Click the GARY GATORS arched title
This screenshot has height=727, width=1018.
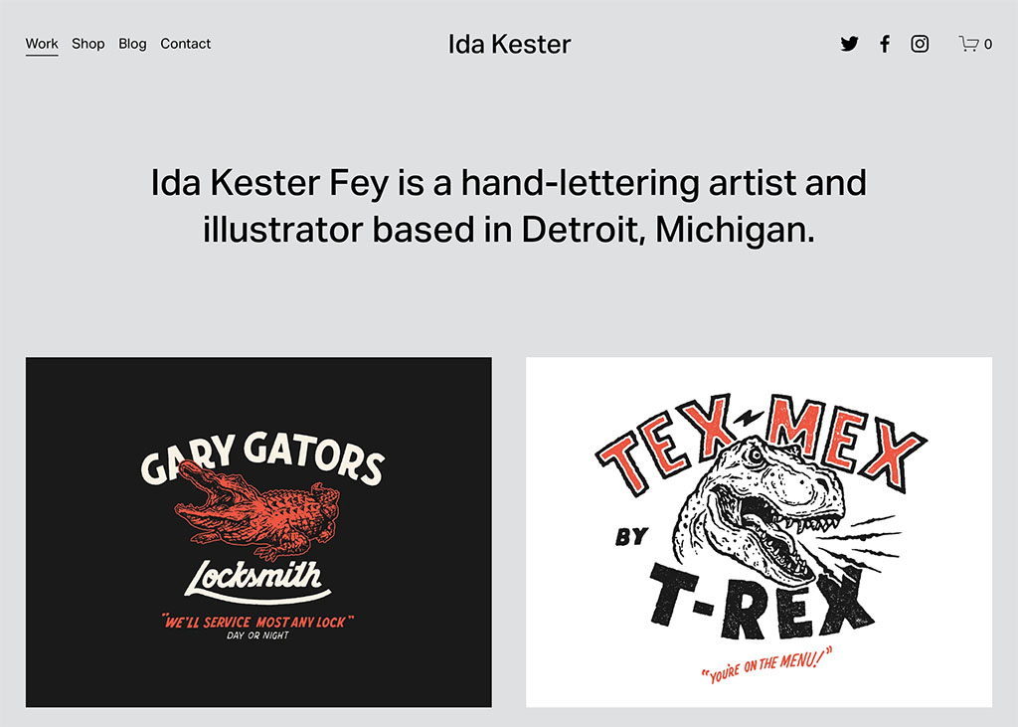tap(262, 458)
